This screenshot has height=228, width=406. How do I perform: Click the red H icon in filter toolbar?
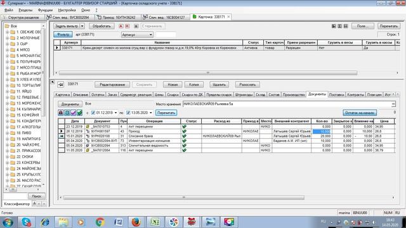point(127,26)
